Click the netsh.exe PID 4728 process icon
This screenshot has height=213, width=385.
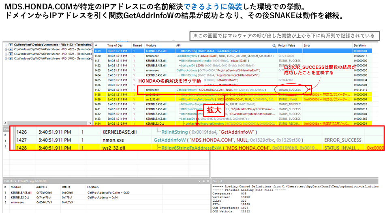(x=11, y=54)
